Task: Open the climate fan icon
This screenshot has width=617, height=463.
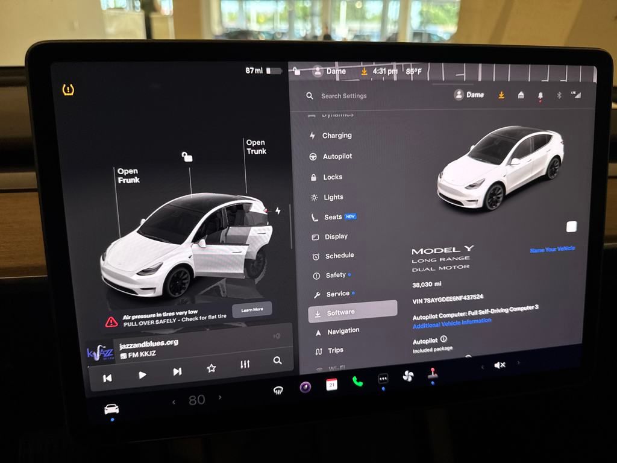Action: (408, 376)
